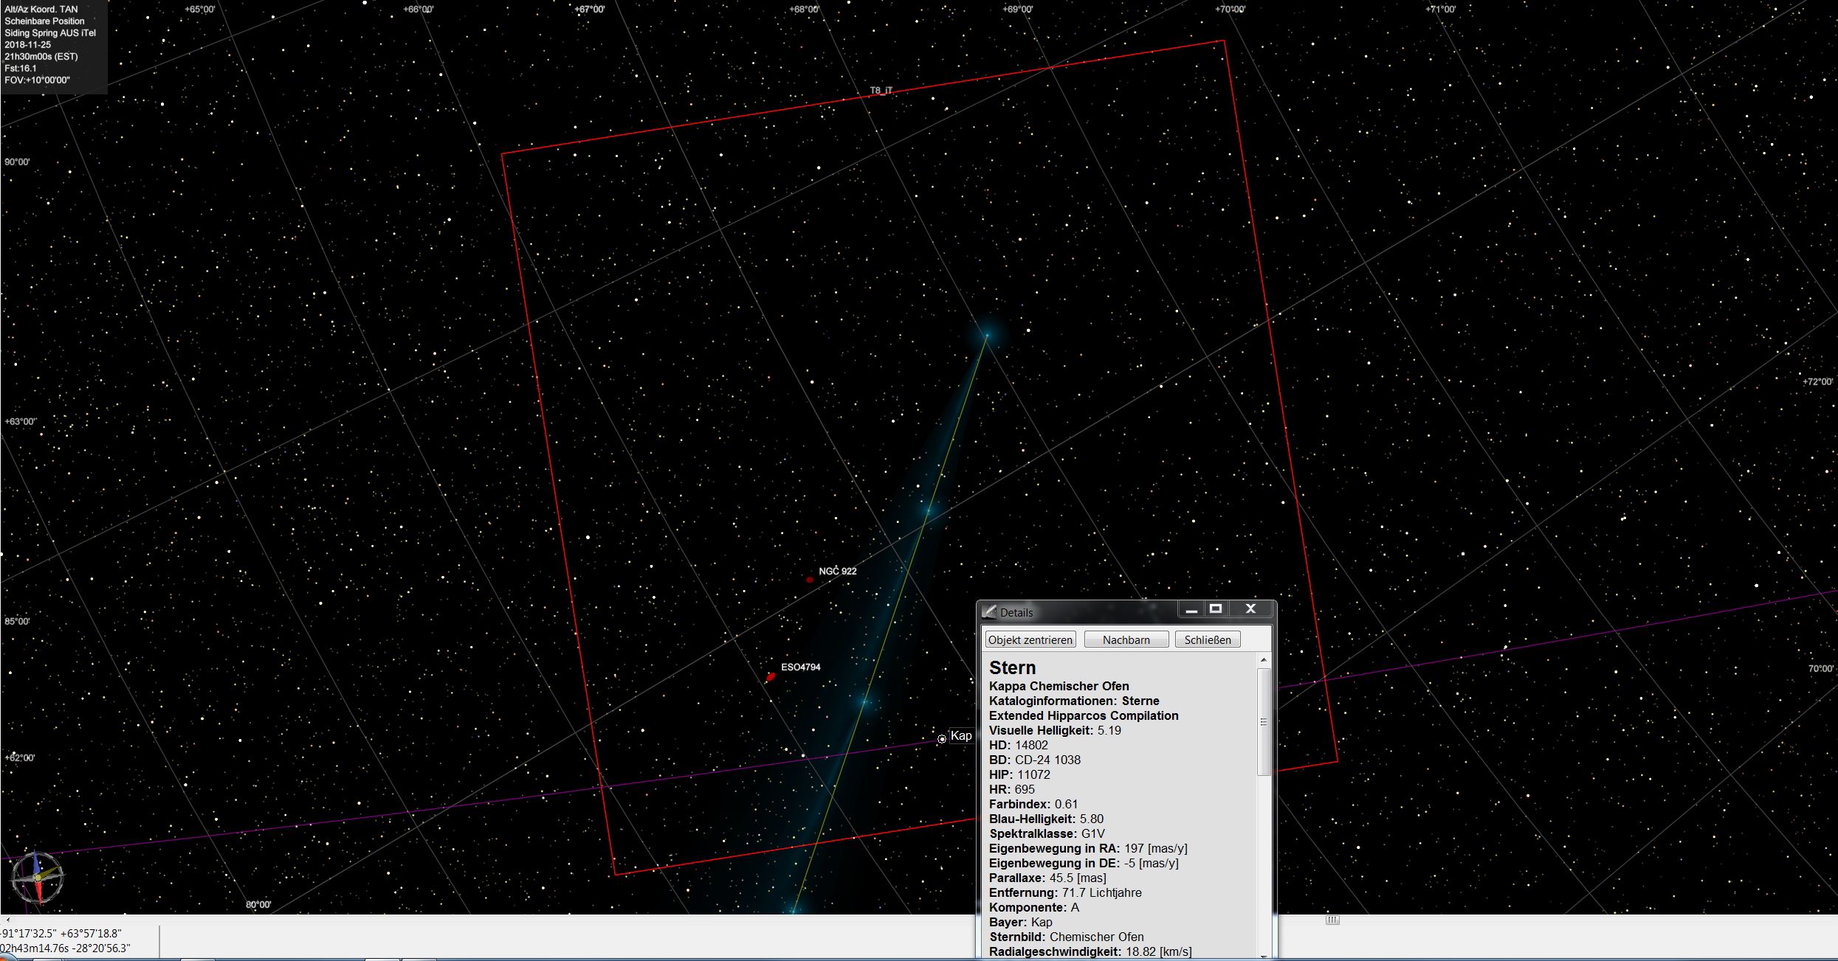Click the '90°00'' azimuth label at left edge
The image size is (1838, 961).
tap(17, 162)
